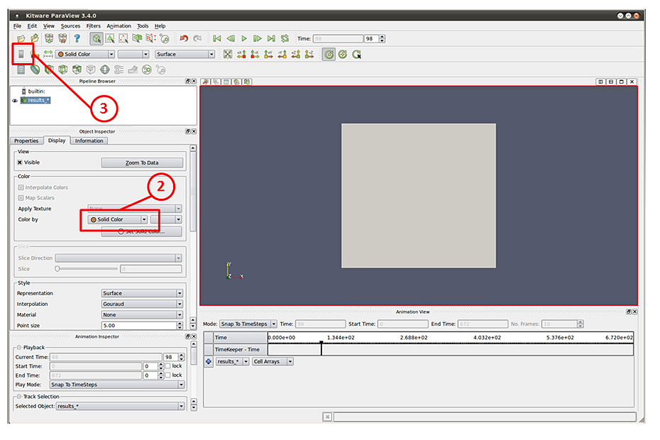
Task: Step forward one frame
Action: tap(257, 39)
